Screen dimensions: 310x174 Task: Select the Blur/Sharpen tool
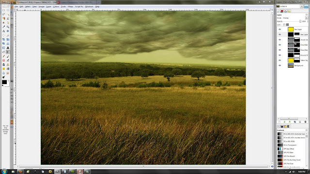pyautogui.click(x=3, y=73)
